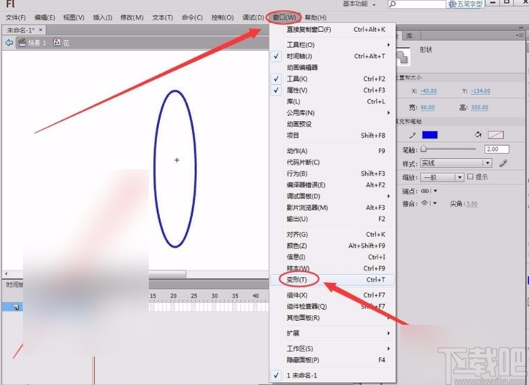Open the 帮助(H) menu
Screen dimensions: 529x385
[315, 18]
